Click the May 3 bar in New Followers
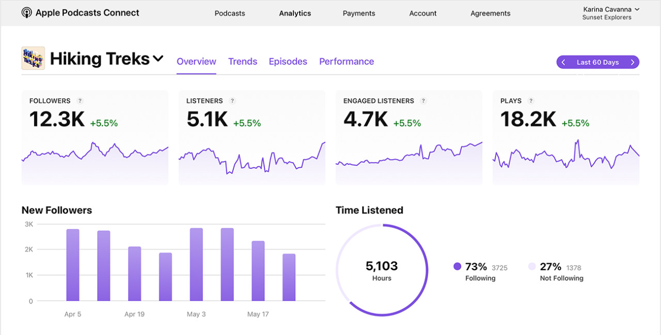 [196, 264]
